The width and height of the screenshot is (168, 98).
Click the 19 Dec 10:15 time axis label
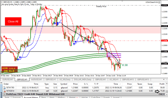coord(79,76)
